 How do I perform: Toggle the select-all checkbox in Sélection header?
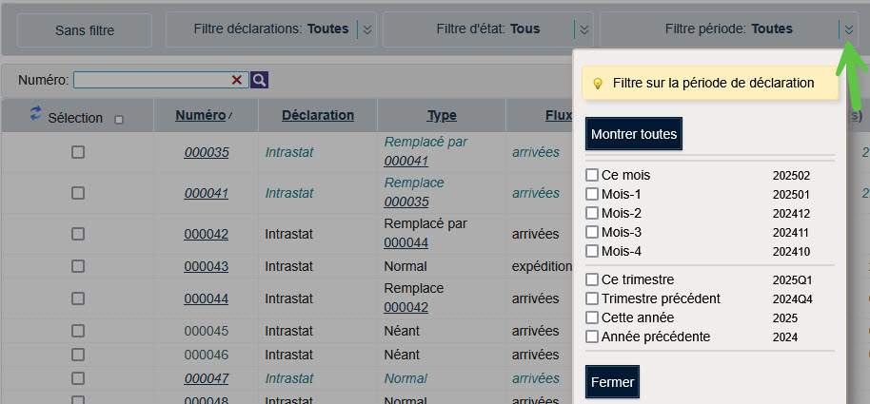point(119,119)
